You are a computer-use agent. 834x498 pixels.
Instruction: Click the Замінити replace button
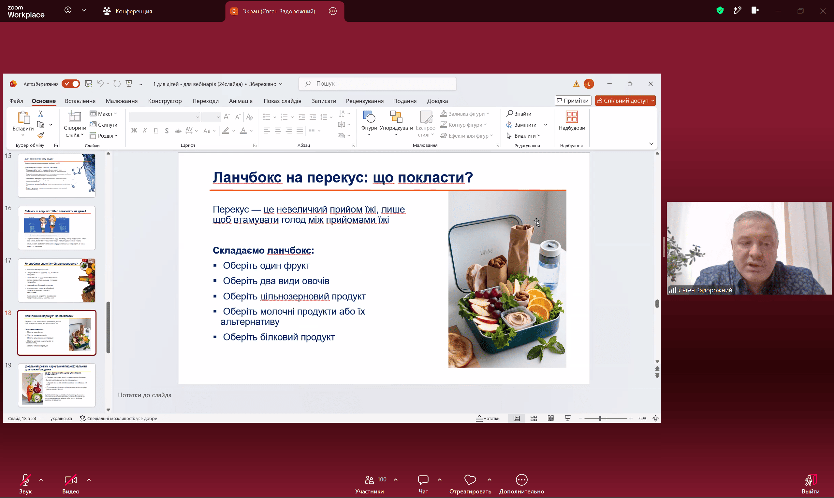pyautogui.click(x=521, y=125)
